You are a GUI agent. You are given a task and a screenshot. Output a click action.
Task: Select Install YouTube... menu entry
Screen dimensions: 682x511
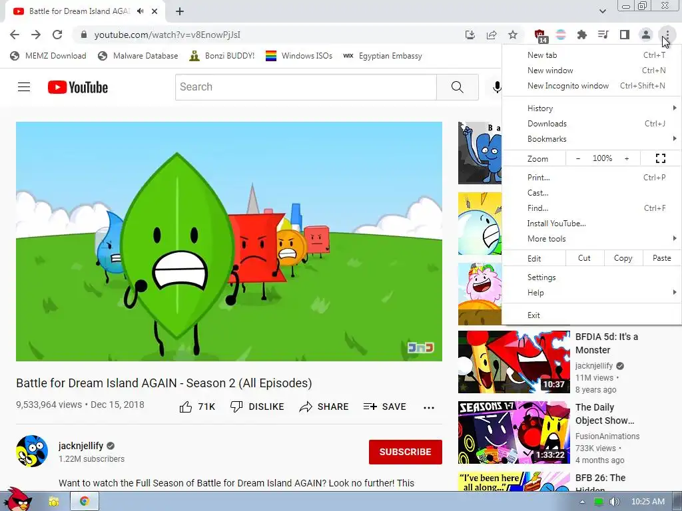592,224
